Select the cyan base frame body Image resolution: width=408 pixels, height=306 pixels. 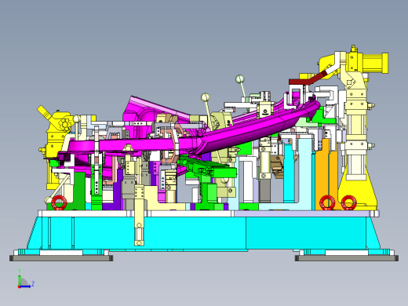click(203, 232)
